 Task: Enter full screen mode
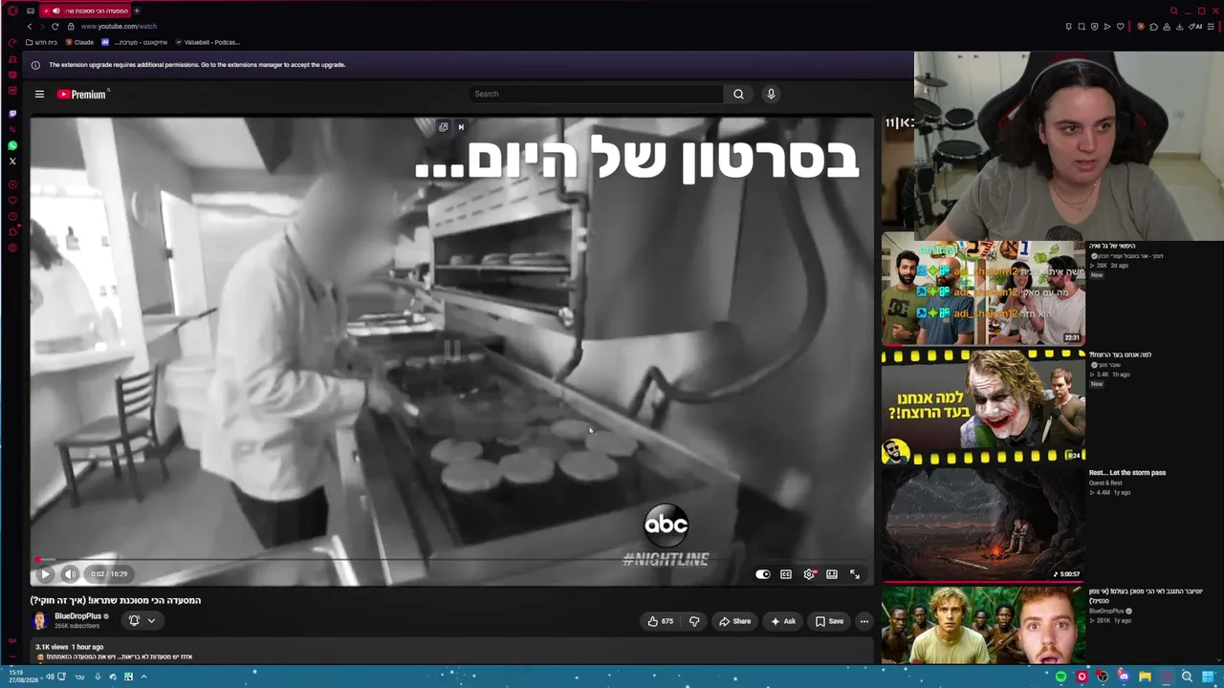coord(855,574)
